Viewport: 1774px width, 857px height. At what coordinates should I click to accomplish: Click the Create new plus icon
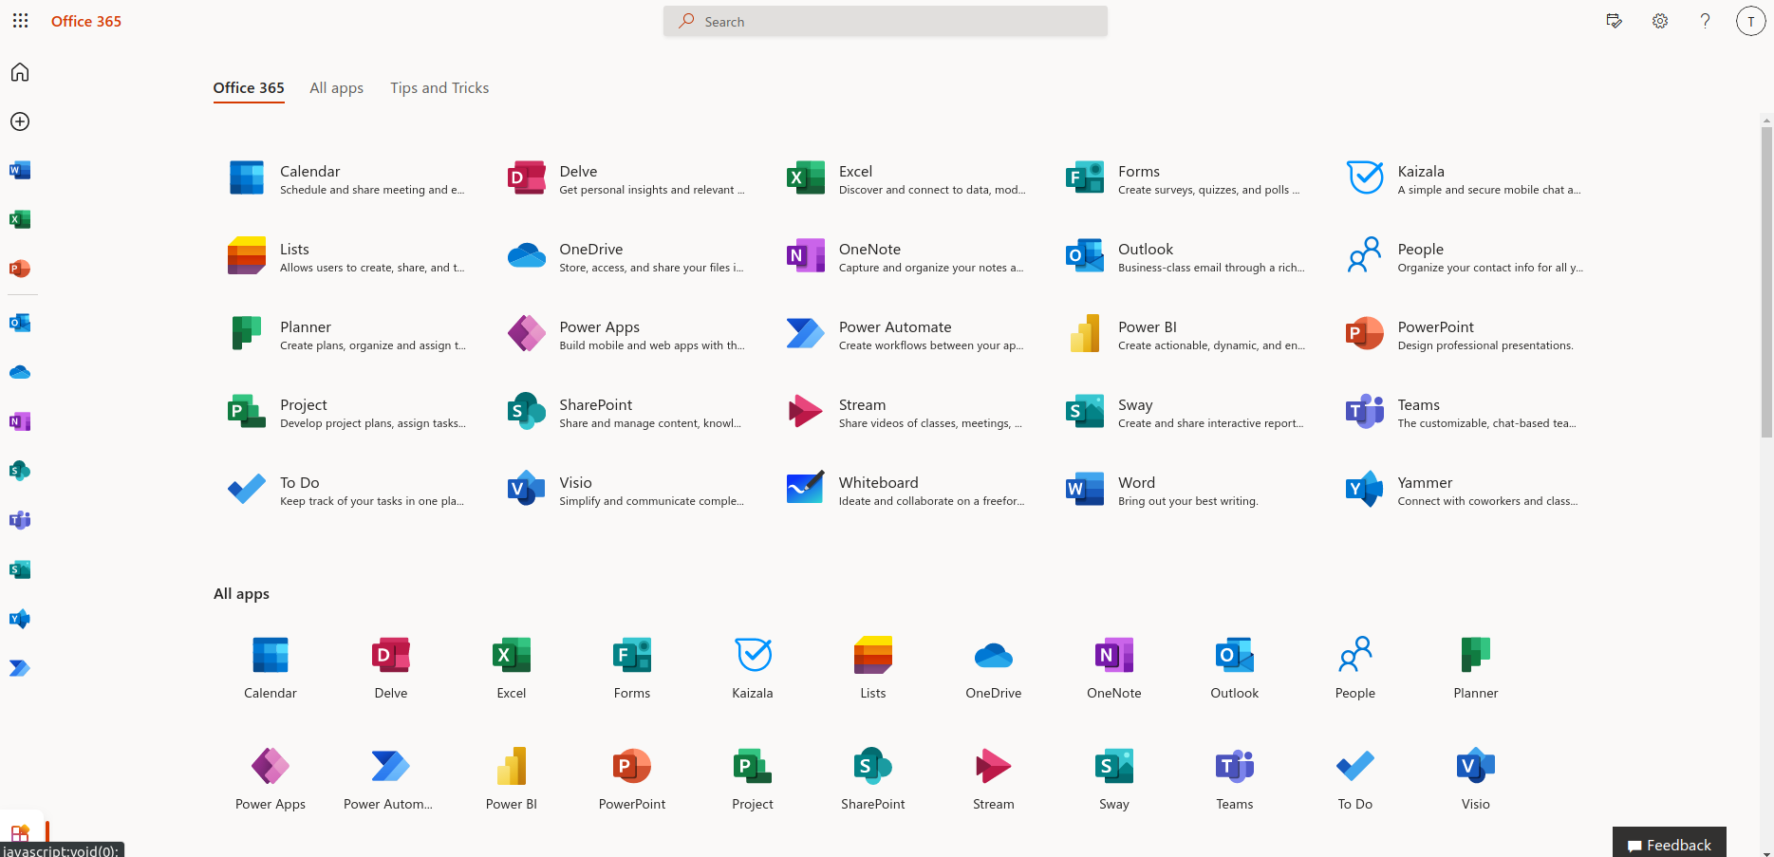point(20,121)
